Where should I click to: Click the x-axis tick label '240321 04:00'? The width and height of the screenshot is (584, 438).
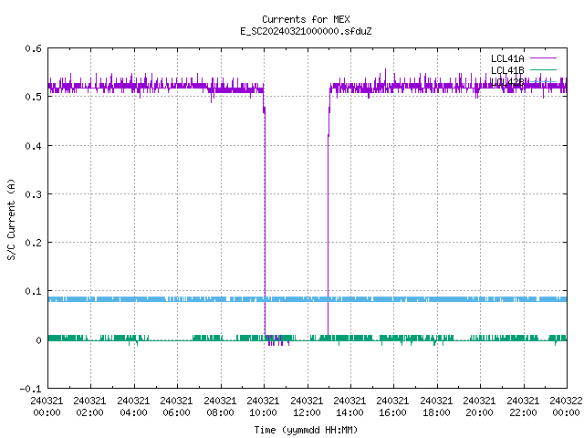click(x=133, y=407)
